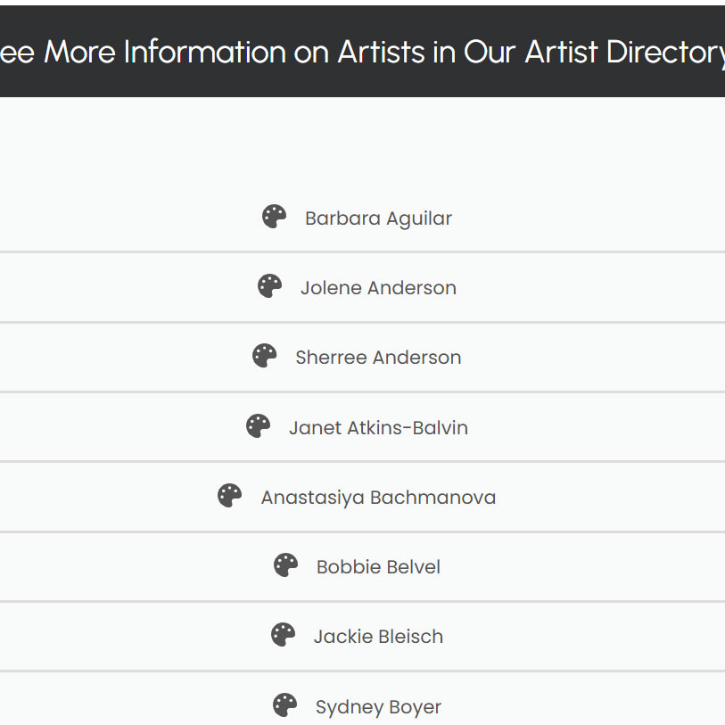The width and height of the screenshot is (725, 725).
Task: Open Janet Atkins-Balvin's palette icon
Action: tap(258, 426)
